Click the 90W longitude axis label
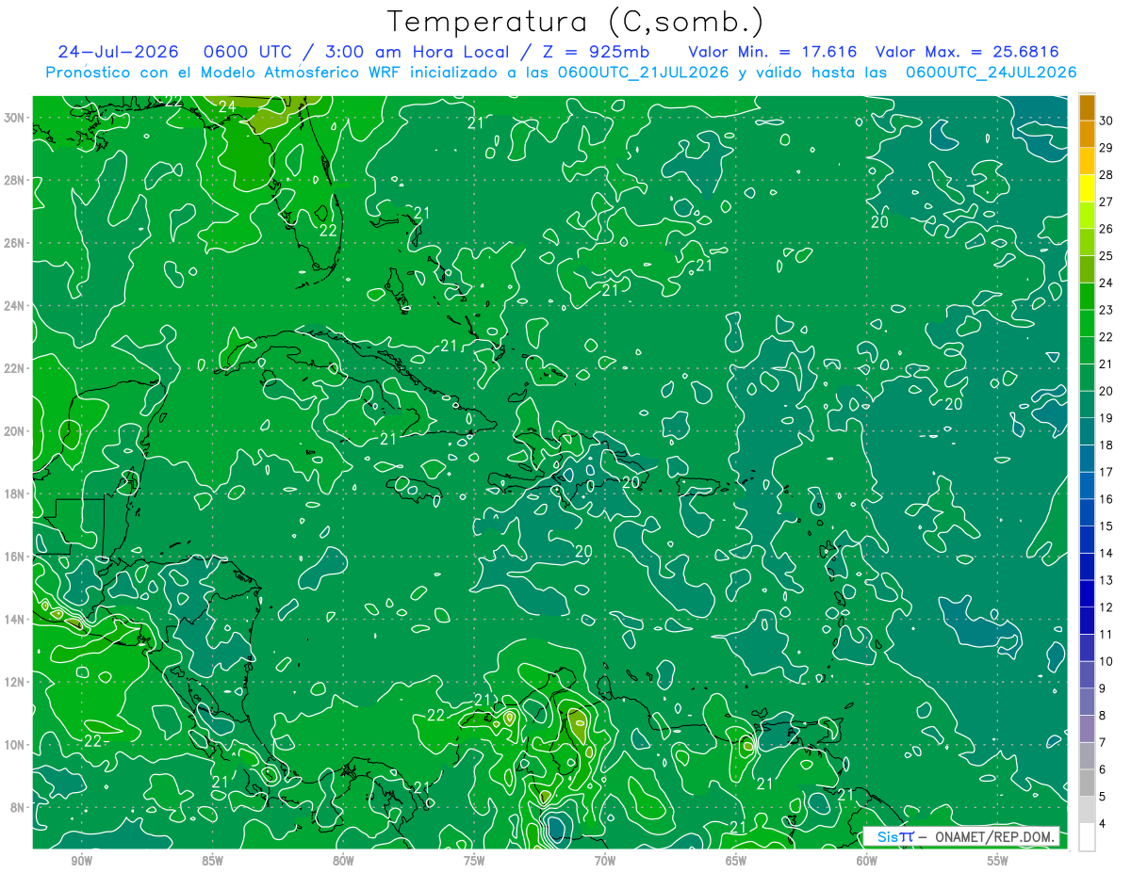The image size is (1131, 873). point(81,861)
